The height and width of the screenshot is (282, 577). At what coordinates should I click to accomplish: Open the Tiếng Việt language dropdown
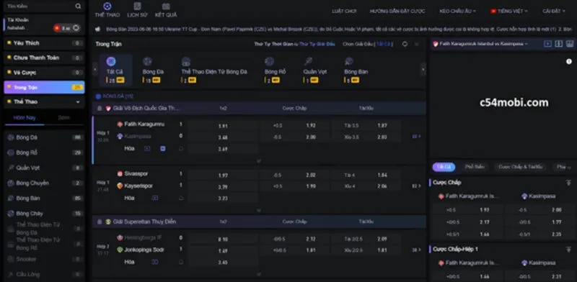click(509, 12)
